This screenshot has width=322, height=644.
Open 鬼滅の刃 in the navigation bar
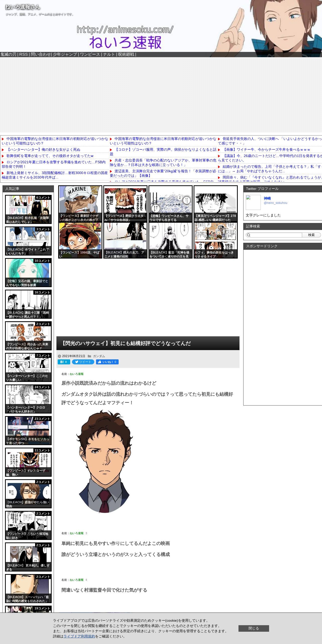click(x=8, y=54)
